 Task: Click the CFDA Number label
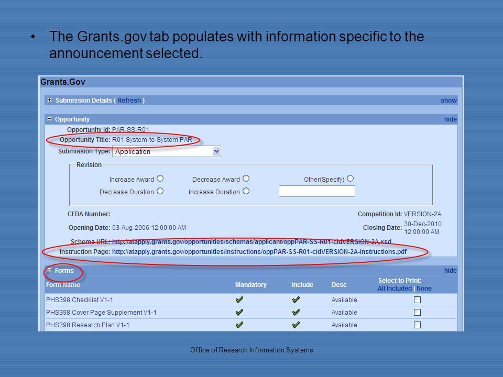[x=89, y=214]
